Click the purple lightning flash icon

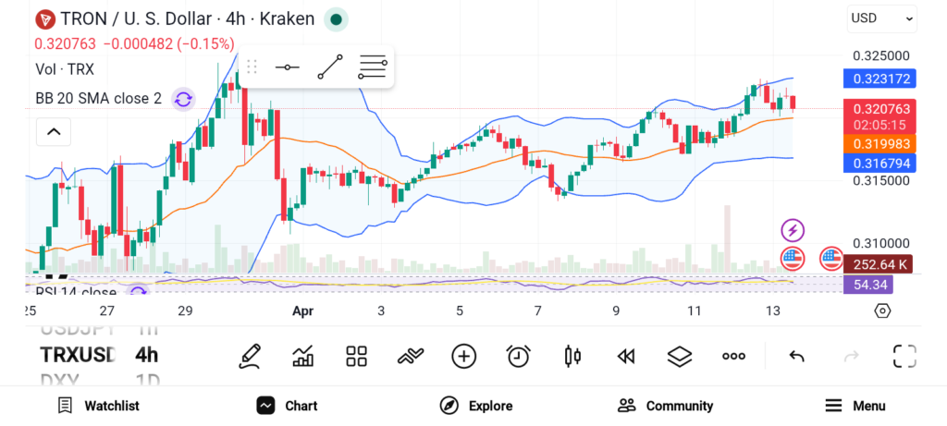coord(793,230)
